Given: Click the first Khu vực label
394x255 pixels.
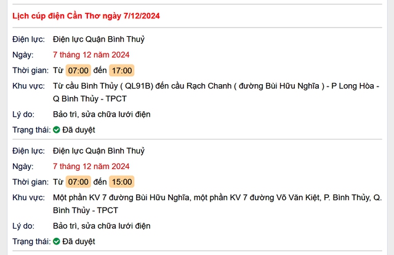Looking at the screenshot, I should point(28,86).
